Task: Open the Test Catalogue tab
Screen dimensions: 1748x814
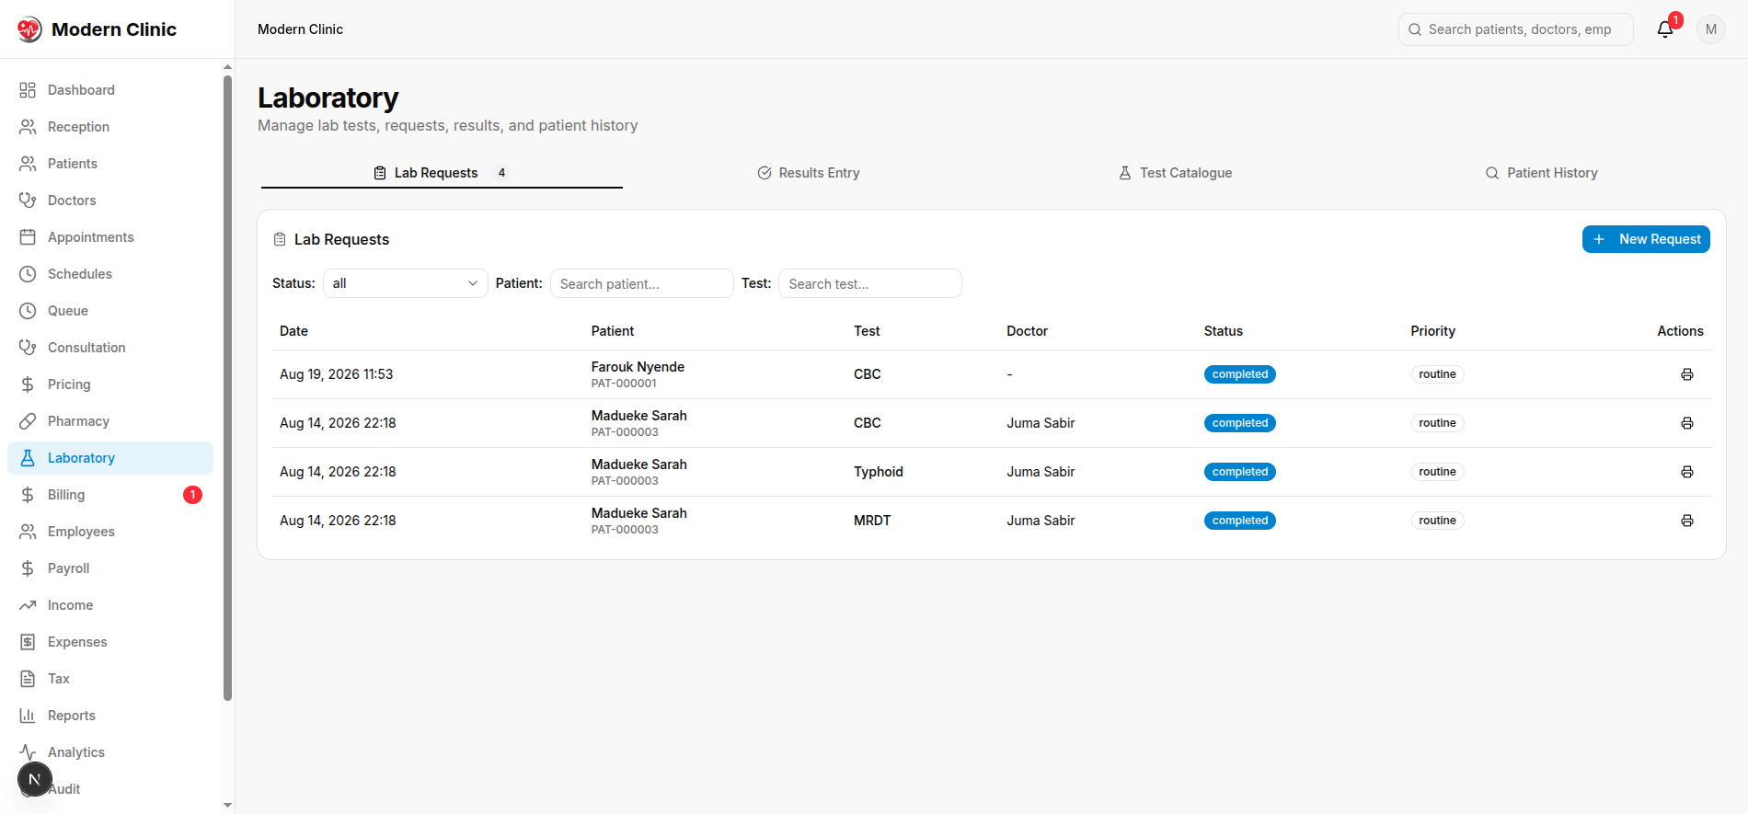Action: tap(1175, 173)
